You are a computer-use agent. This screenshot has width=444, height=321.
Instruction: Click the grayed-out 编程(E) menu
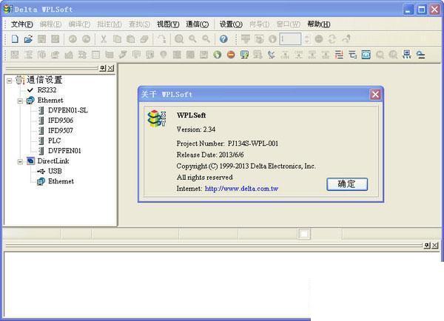(x=50, y=24)
